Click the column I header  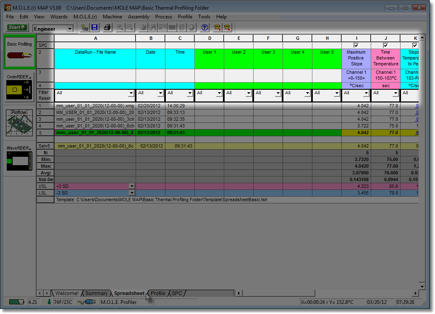click(356, 38)
